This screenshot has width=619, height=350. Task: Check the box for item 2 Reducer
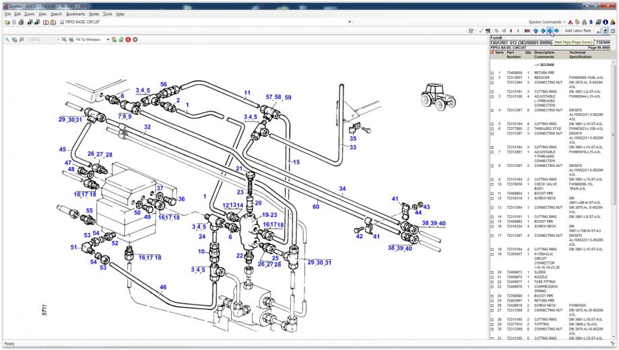tap(492, 77)
